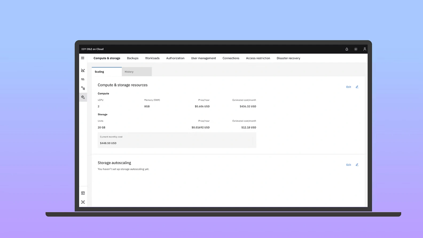Screen dimensions: 423x238
Task: Click pencil icon for Compute & storage resources
Action: coord(357,87)
